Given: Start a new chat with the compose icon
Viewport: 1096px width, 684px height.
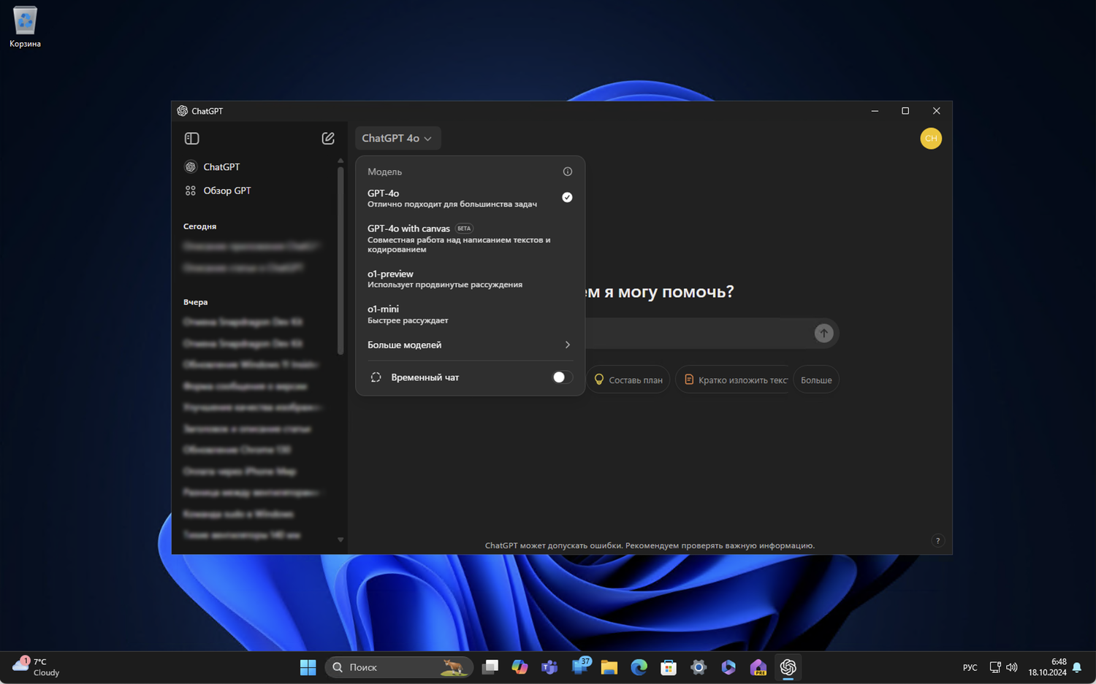Looking at the screenshot, I should [328, 139].
